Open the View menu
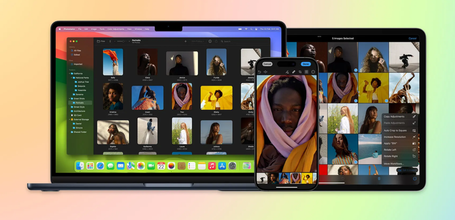The width and height of the screenshot is (455, 220). (129, 29)
